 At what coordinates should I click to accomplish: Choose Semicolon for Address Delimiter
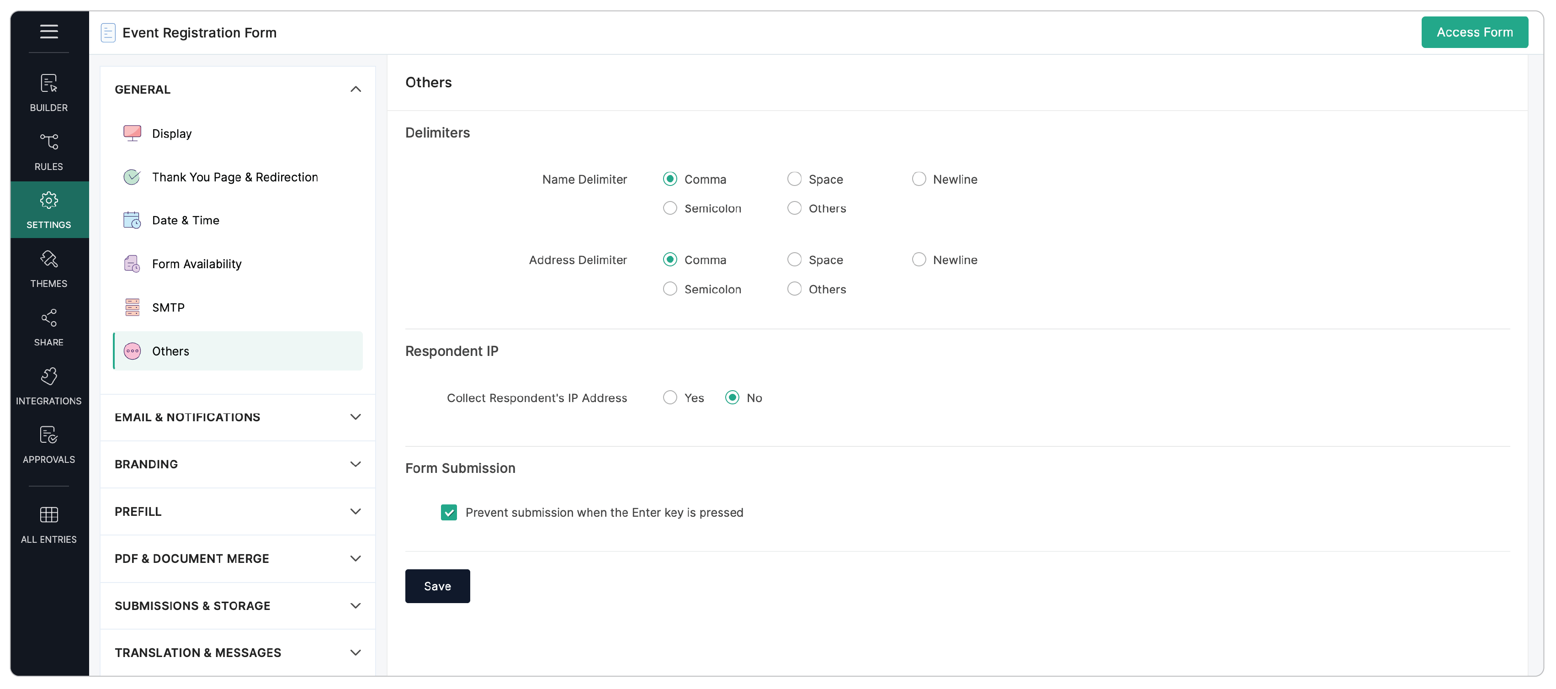(x=669, y=289)
